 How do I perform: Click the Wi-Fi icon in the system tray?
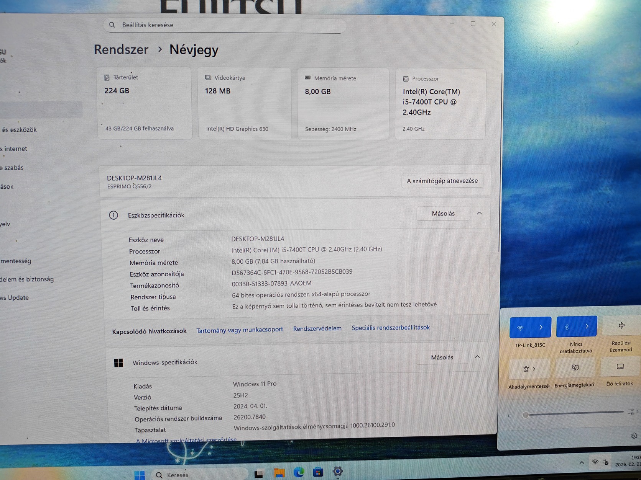coord(595,462)
